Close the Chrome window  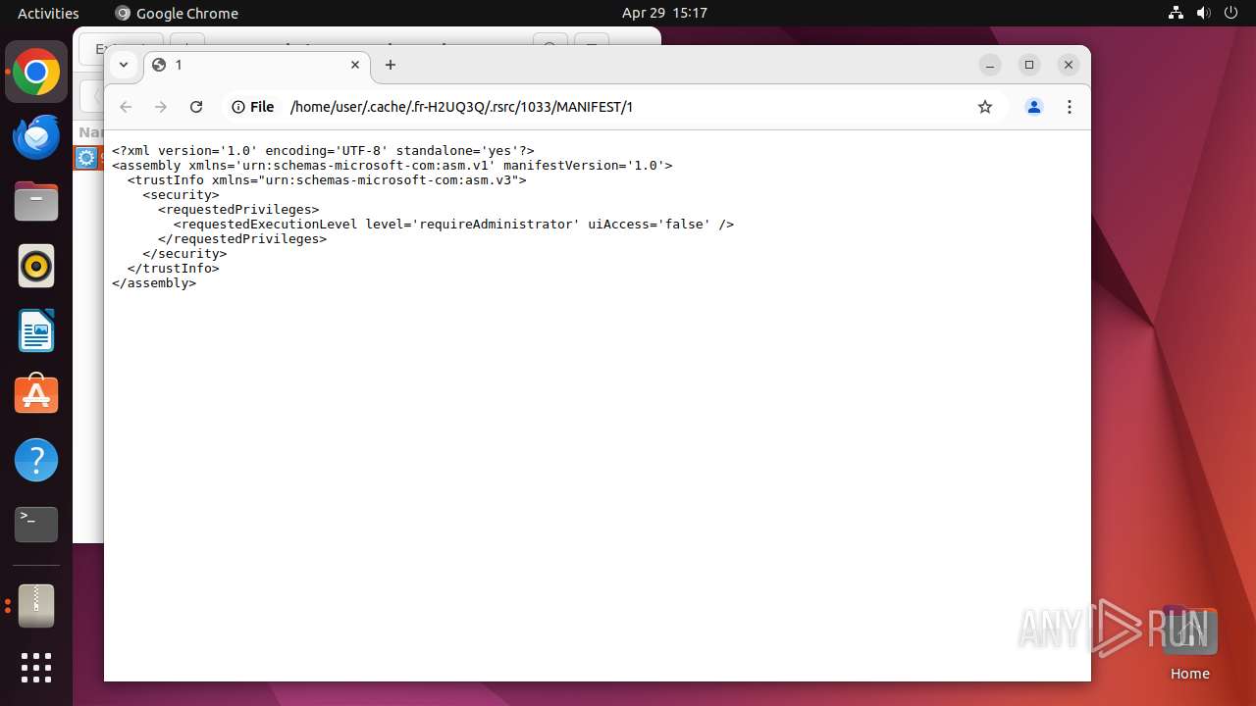tap(1069, 65)
